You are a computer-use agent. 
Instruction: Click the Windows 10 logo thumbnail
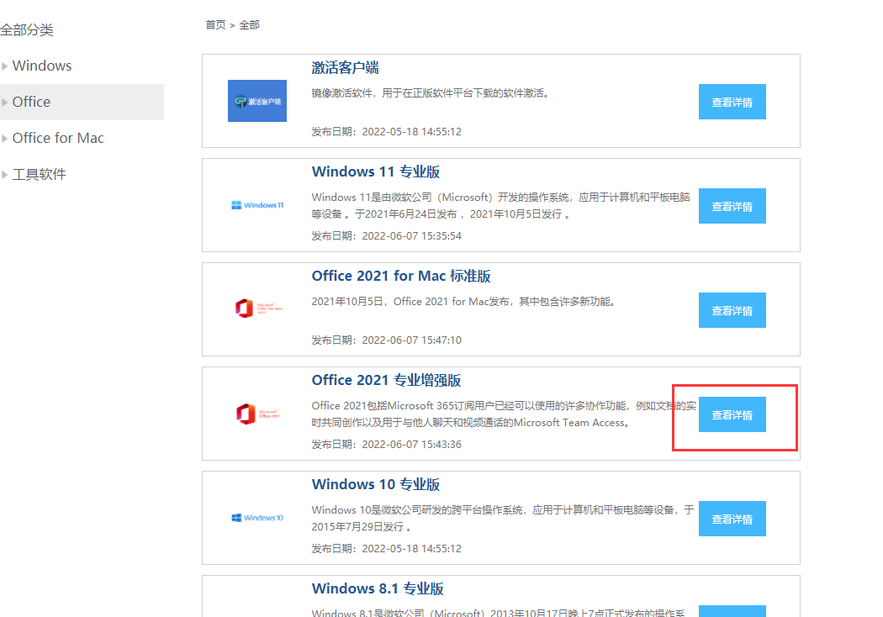click(256, 518)
